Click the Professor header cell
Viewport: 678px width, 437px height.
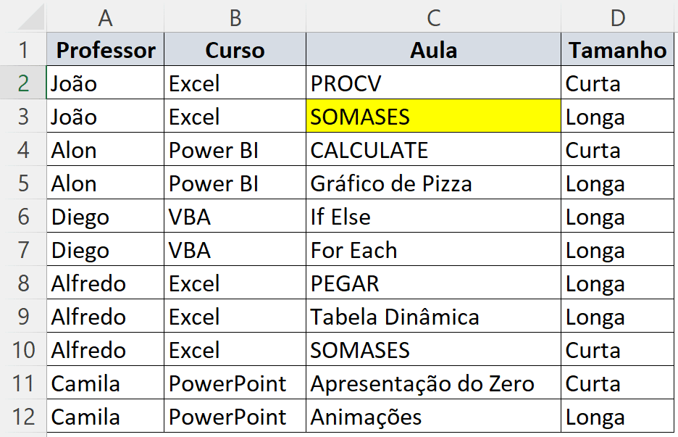tap(106, 50)
